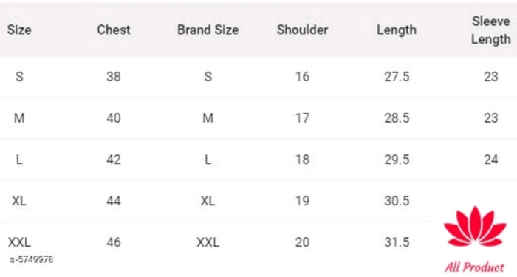Viewport: 517px width, 277px height.
Task: Click the sleeve length value 24
Action: coord(491,160)
